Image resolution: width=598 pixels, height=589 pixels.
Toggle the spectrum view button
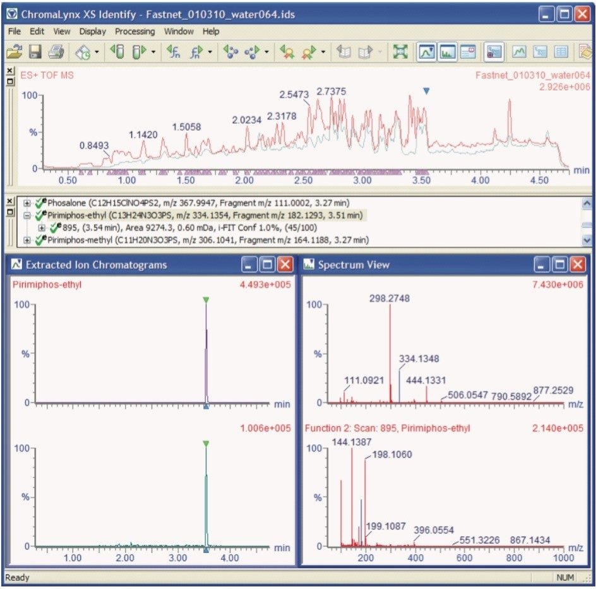447,52
